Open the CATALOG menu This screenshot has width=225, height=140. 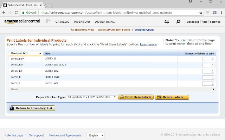(62, 22)
